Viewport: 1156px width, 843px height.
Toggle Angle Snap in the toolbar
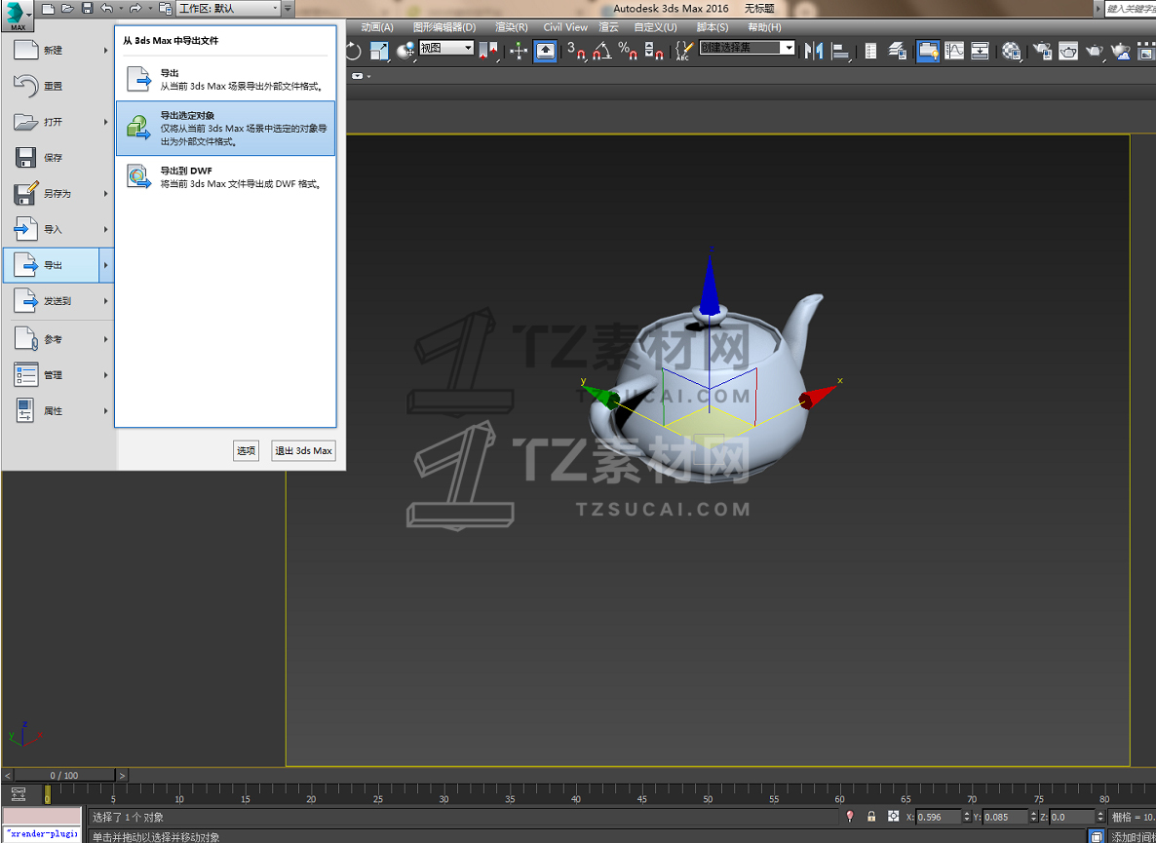tap(603, 51)
